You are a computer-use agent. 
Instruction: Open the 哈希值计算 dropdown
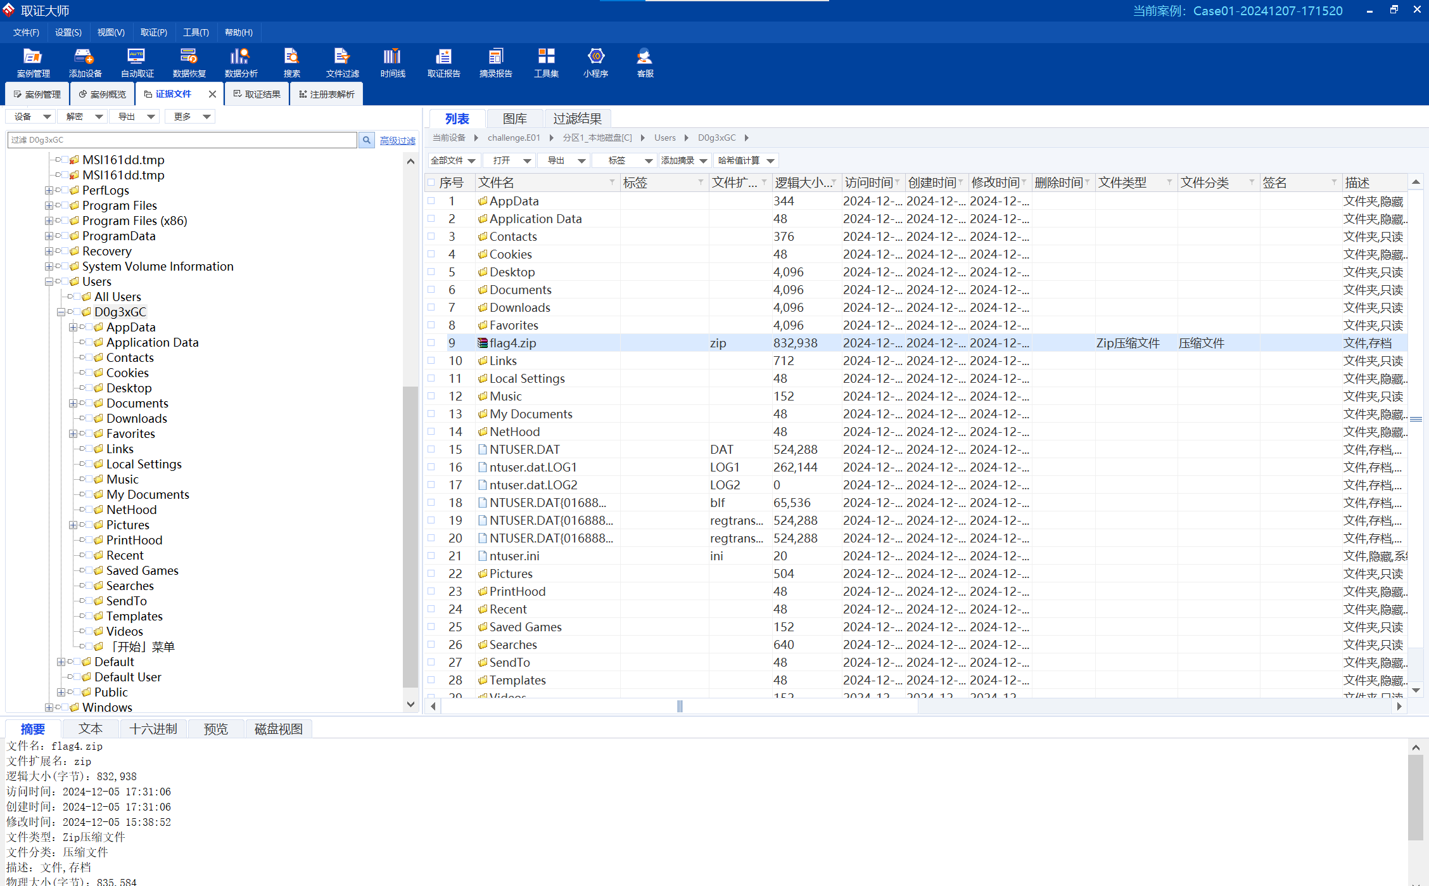(x=746, y=161)
